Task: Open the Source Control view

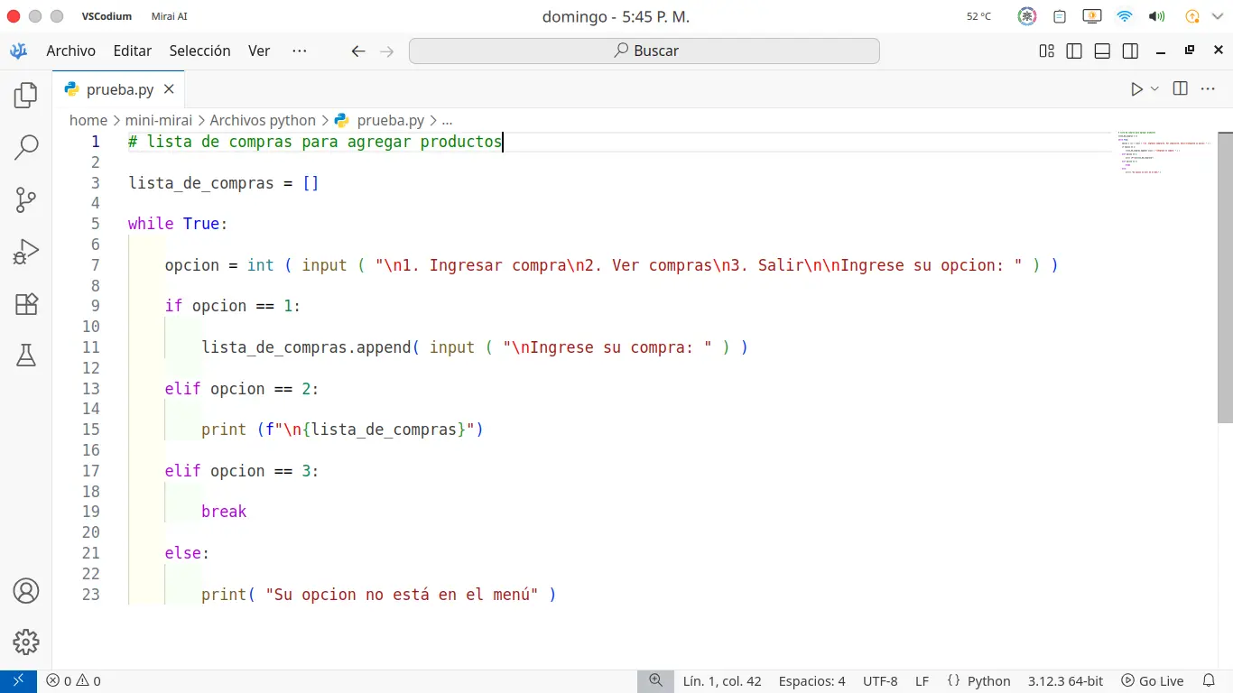Action: pos(26,199)
